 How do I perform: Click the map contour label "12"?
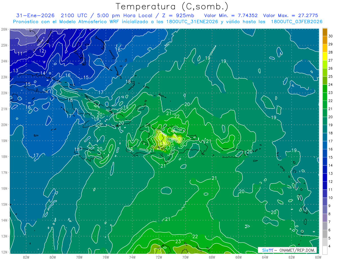42,51
